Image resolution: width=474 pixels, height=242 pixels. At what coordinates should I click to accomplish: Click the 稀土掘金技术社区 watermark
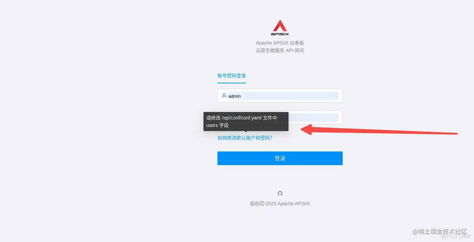440,231
